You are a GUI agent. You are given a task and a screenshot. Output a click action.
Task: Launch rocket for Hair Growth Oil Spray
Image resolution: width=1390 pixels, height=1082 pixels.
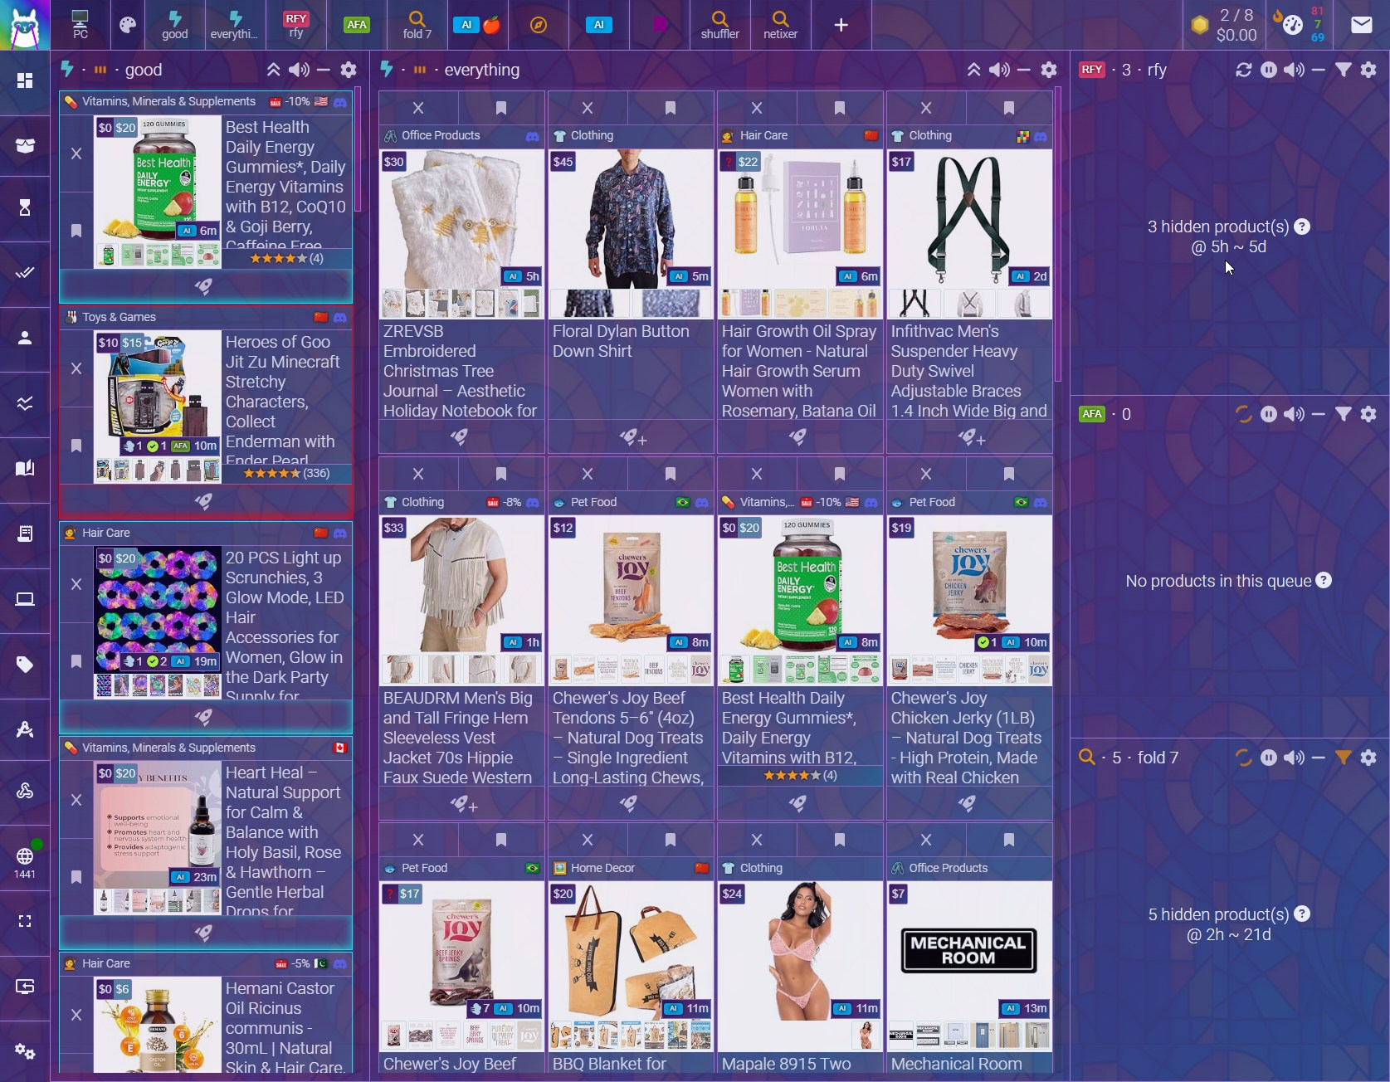[798, 436]
